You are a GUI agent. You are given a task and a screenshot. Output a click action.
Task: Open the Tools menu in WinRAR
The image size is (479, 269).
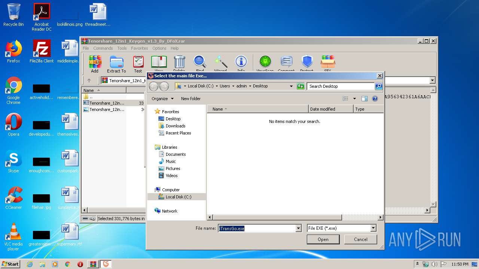122,48
